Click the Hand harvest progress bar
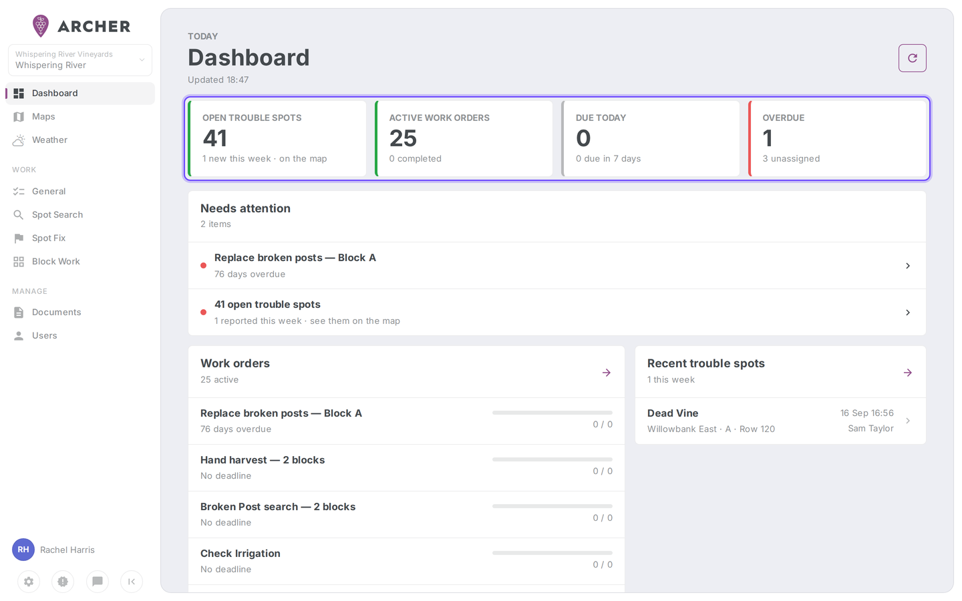 click(x=552, y=459)
